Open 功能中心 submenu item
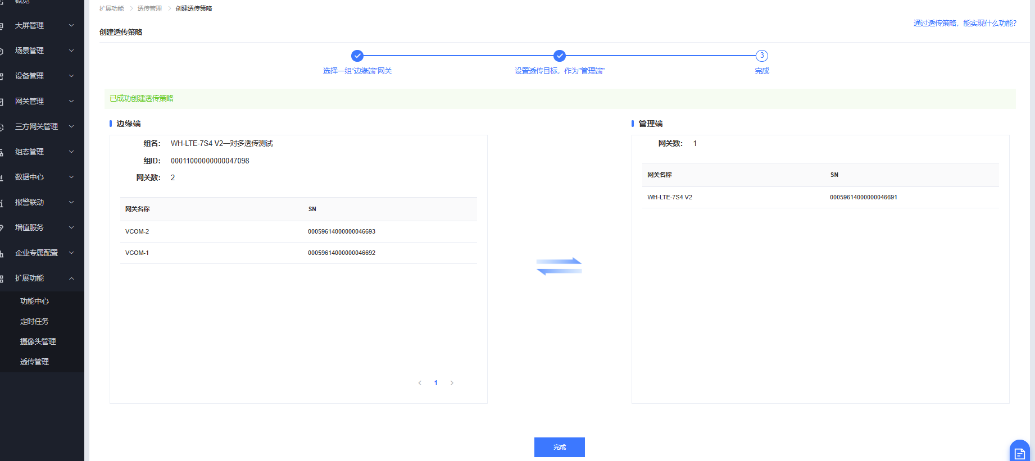The image size is (1035, 461). (x=34, y=301)
